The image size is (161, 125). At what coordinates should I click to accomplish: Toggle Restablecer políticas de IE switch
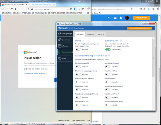(x=108, y=90)
